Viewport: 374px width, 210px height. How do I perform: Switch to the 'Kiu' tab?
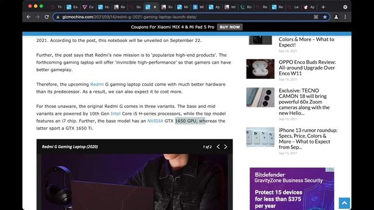pos(246,7)
